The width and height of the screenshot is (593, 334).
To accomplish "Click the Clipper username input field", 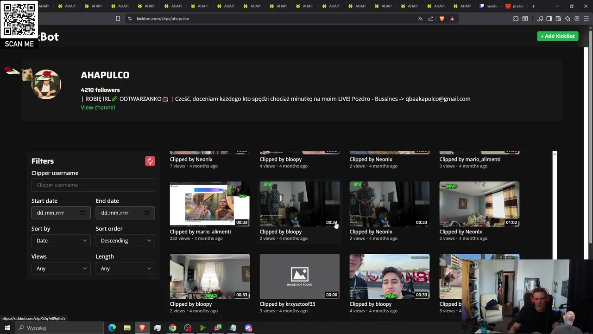I will coord(93,185).
